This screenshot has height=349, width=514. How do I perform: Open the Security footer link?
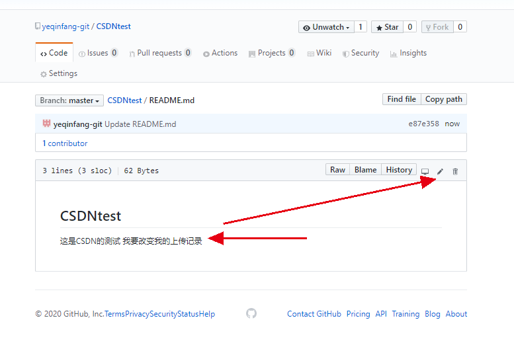[163, 314]
